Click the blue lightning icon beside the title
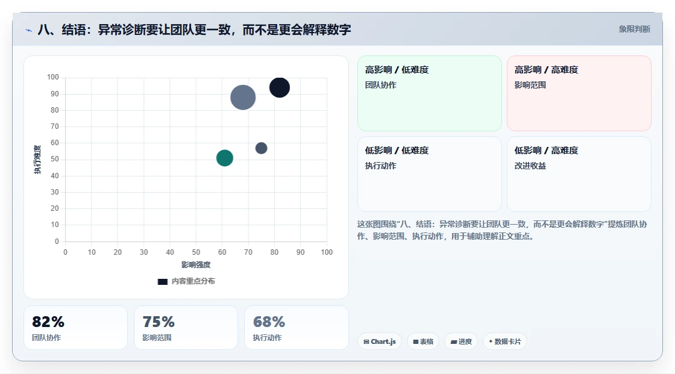This screenshot has width=675, height=374. pos(29,30)
